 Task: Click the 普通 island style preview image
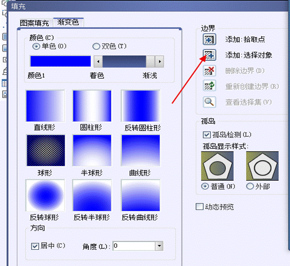click(217, 166)
